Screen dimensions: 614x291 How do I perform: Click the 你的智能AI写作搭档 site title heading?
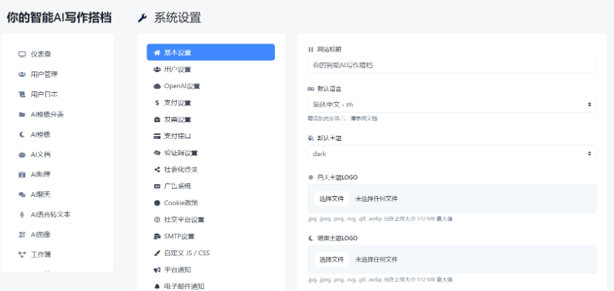[59, 18]
